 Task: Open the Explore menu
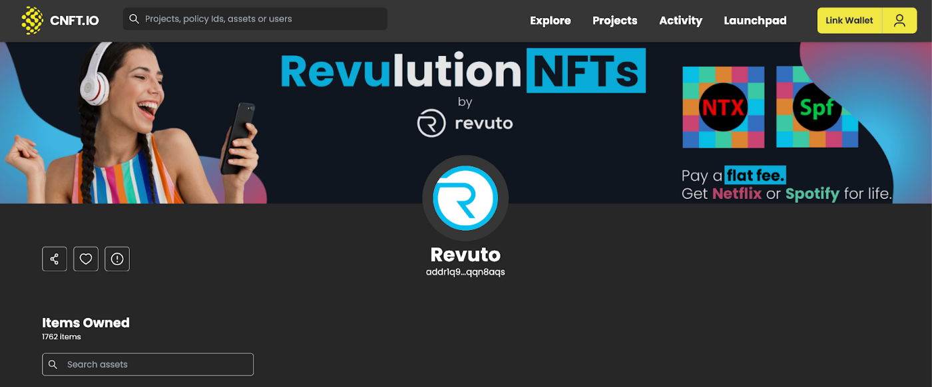point(550,21)
